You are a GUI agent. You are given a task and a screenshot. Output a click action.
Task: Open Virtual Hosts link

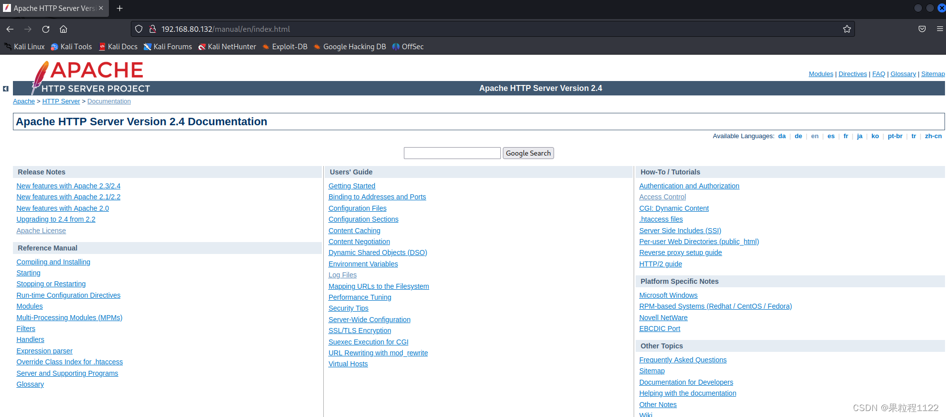[x=348, y=364]
